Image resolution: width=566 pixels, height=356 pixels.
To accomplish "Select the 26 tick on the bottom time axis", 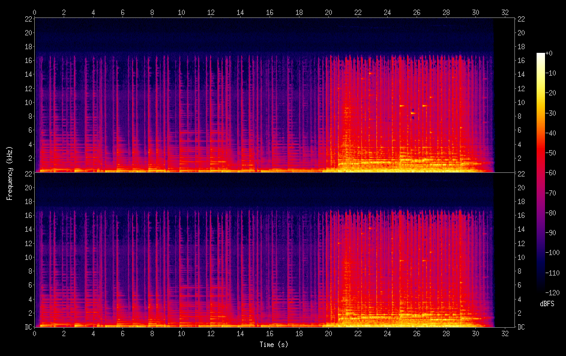I will pyautogui.click(x=417, y=334).
